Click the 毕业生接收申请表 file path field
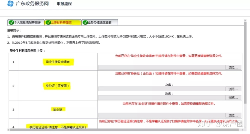The height and width of the screenshot is (134, 250). coord(162,67)
